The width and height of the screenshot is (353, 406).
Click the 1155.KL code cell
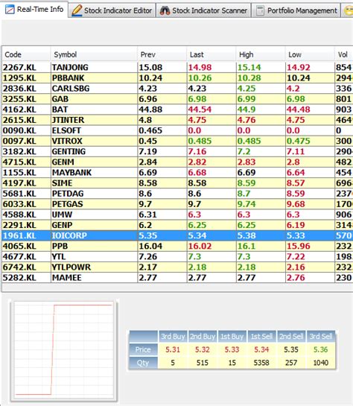(26, 173)
